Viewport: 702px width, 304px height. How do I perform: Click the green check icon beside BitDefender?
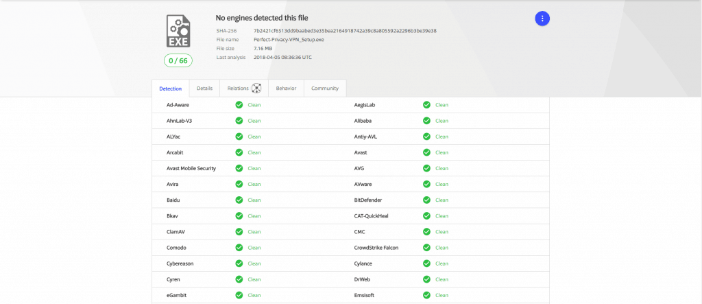(426, 200)
